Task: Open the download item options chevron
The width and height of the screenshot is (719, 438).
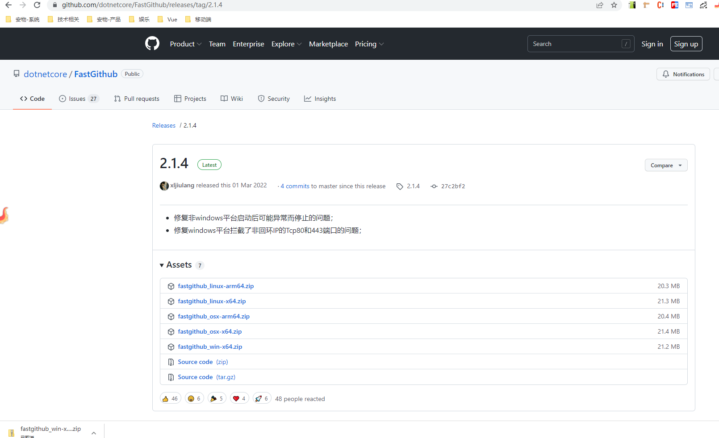Action: point(94,433)
